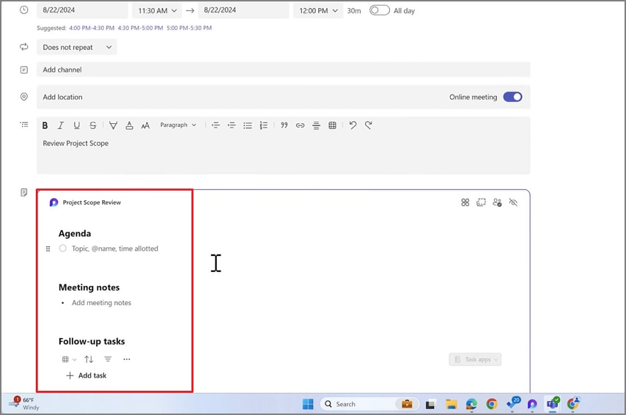Screen dimensions: 626x415
Task: Hide meeting notes with crossed-eye icon
Action: tap(513, 202)
